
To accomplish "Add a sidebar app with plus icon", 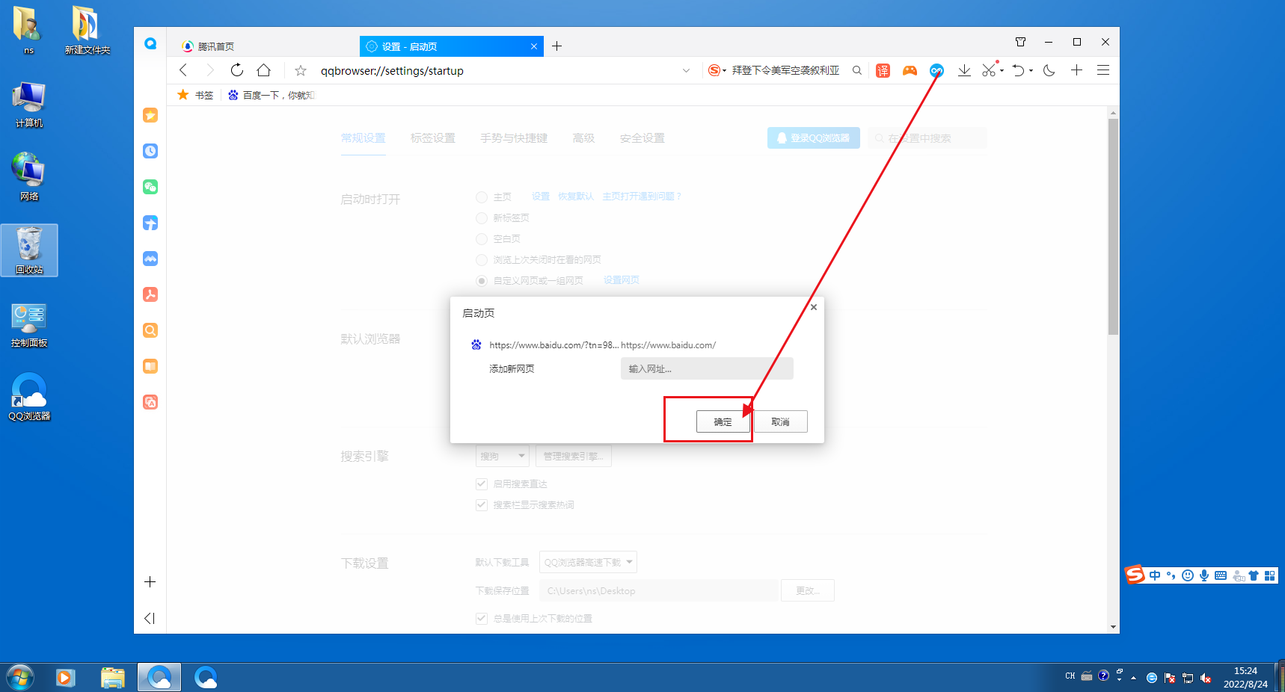I will (x=150, y=582).
